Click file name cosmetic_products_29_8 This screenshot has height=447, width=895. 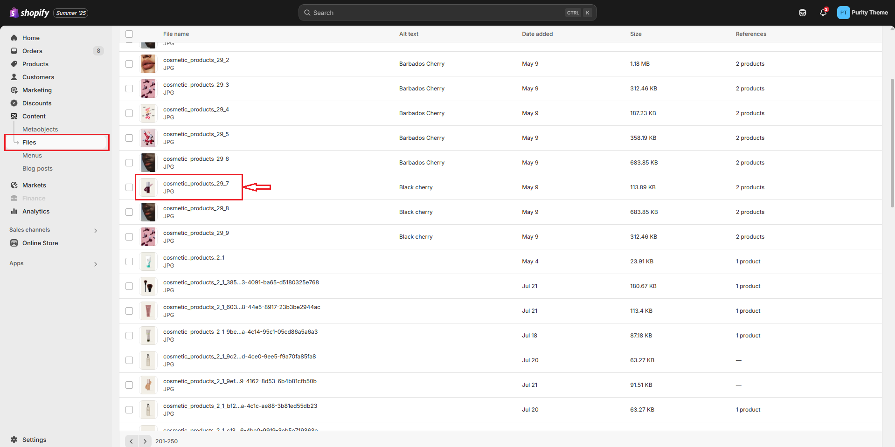click(196, 208)
